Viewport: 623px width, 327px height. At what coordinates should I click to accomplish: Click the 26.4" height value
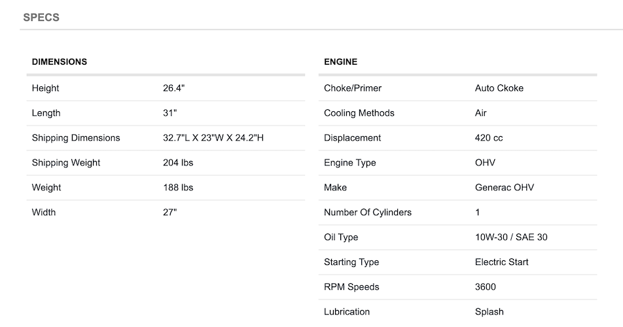[x=173, y=88]
